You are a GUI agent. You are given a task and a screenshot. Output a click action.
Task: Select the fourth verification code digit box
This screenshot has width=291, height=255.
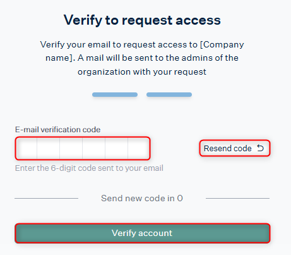(x=94, y=148)
